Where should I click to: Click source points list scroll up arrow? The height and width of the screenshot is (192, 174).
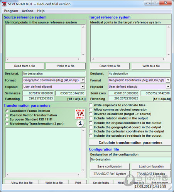tap(83, 27)
